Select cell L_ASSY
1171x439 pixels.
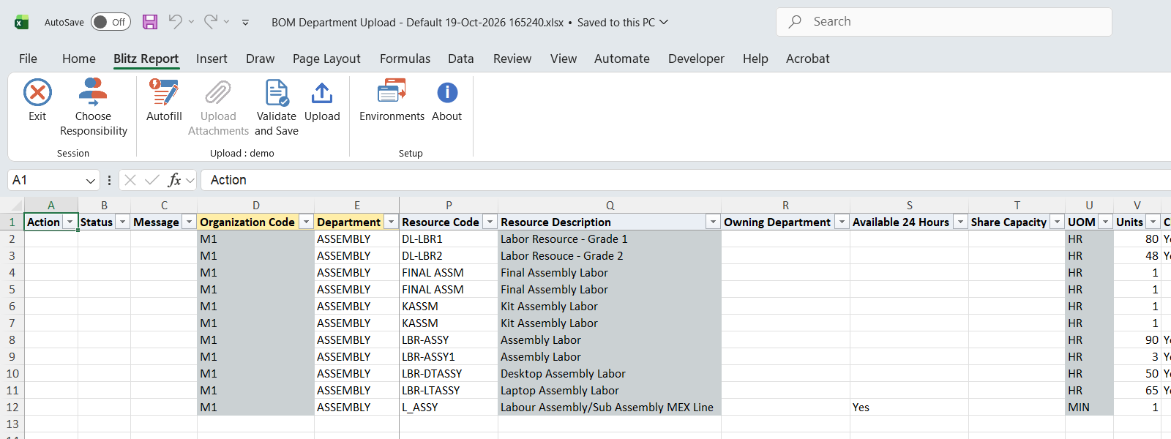[x=449, y=408]
